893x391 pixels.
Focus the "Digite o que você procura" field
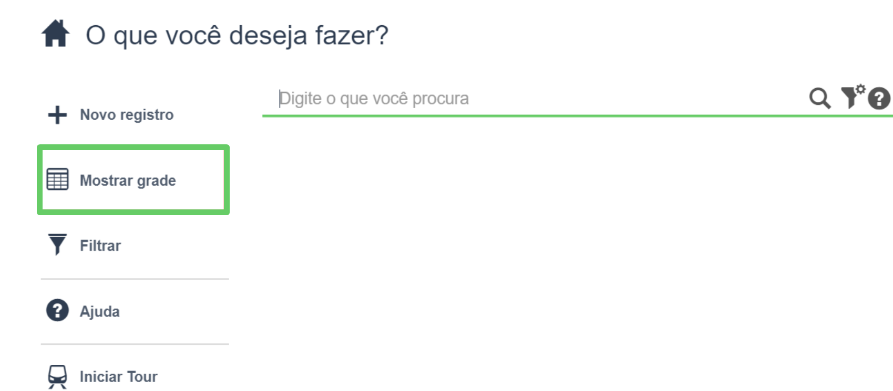click(x=526, y=99)
